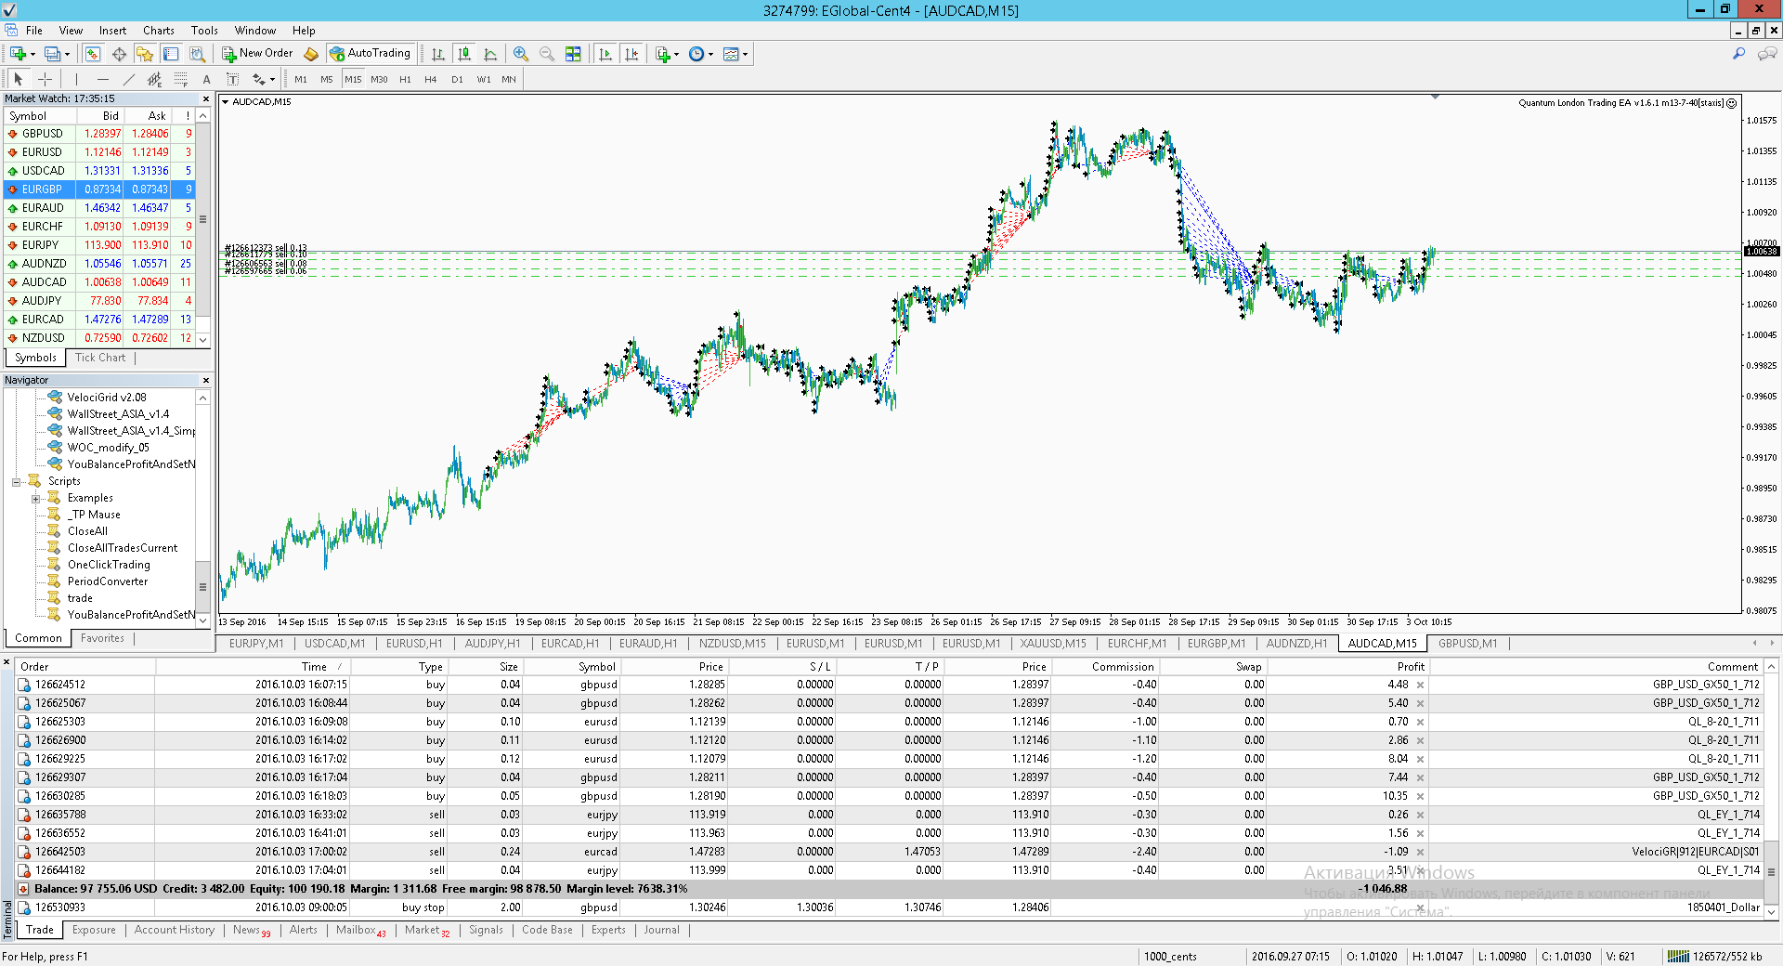The height and width of the screenshot is (966, 1783).
Task: Switch chart to bar chart icon
Action: click(x=438, y=54)
